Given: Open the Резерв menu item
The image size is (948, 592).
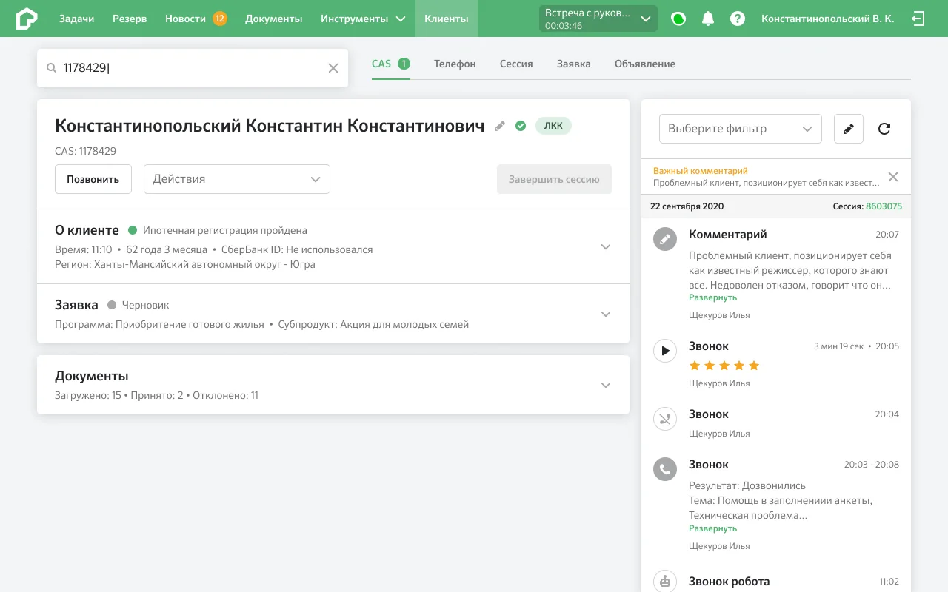Looking at the screenshot, I should (130, 18).
